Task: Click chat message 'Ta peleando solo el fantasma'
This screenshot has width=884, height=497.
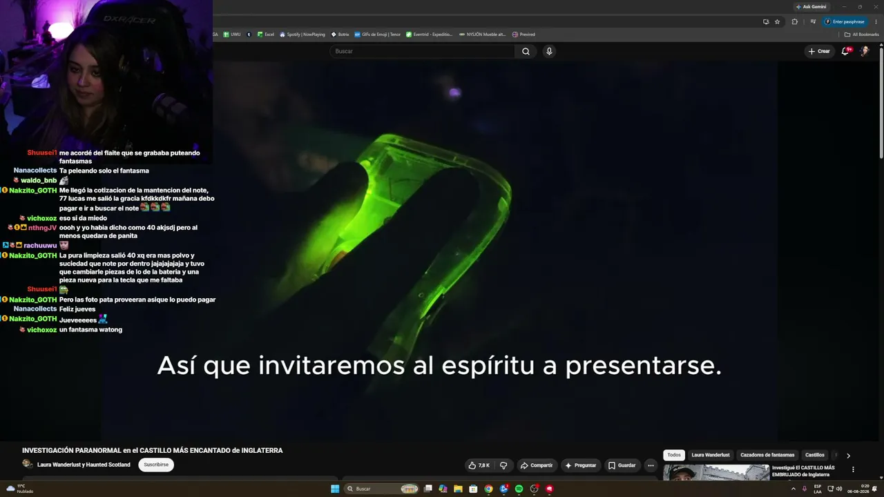Action: [x=104, y=170]
